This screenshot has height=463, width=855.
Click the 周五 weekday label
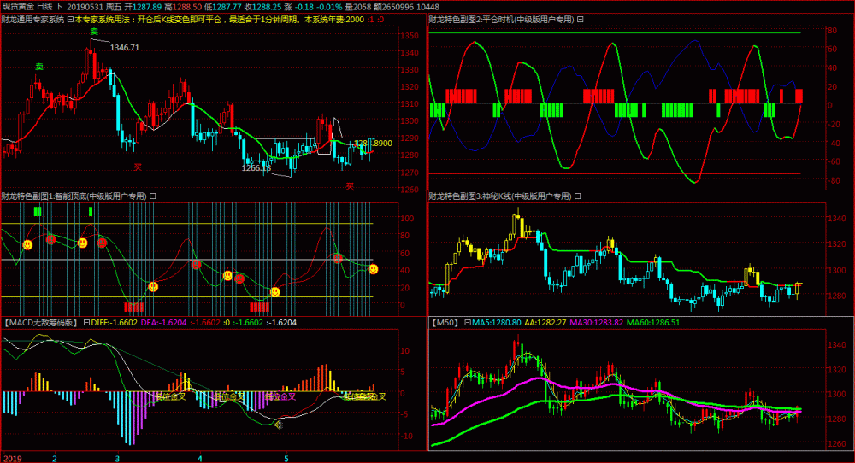(x=114, y=7)
